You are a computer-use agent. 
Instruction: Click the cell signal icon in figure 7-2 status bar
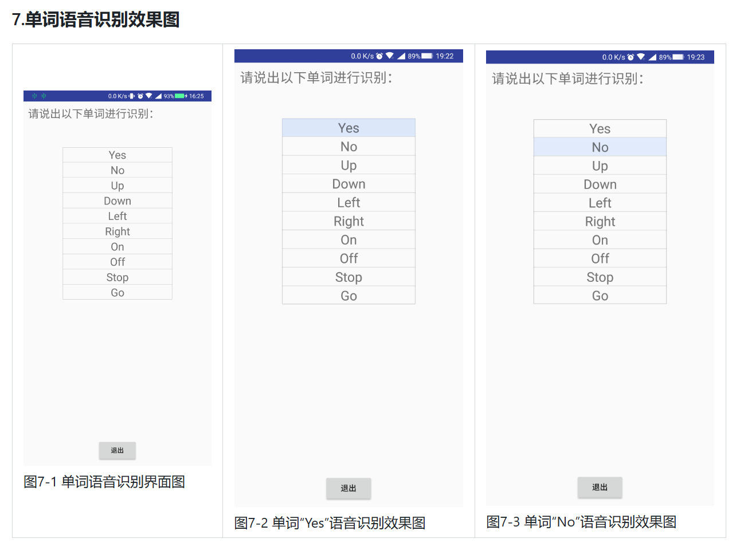coord(401,56)
